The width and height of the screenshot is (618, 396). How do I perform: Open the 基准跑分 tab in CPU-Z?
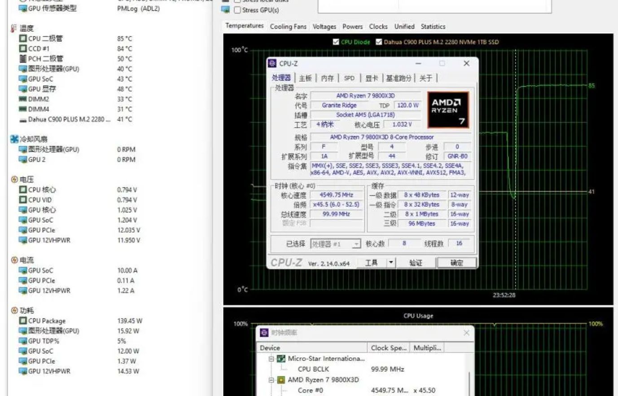point(399,78)
